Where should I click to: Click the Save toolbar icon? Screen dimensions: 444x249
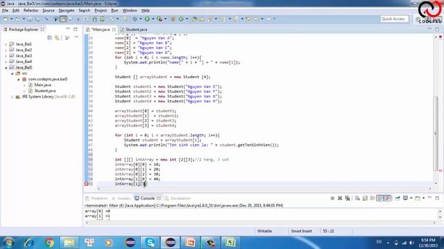point(30,19)
